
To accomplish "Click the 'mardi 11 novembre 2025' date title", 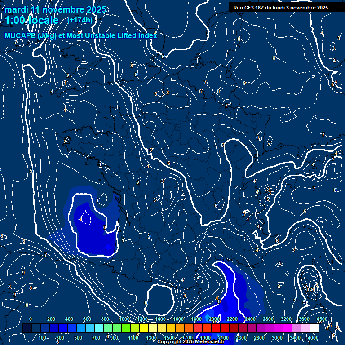I will click(x=55, y=10).
